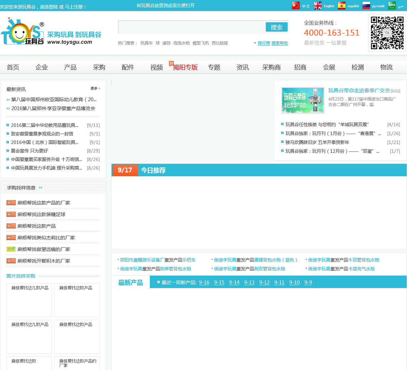
Task: Select new products date 9-13
Action: pyautogui.click(x=249, y=282)
